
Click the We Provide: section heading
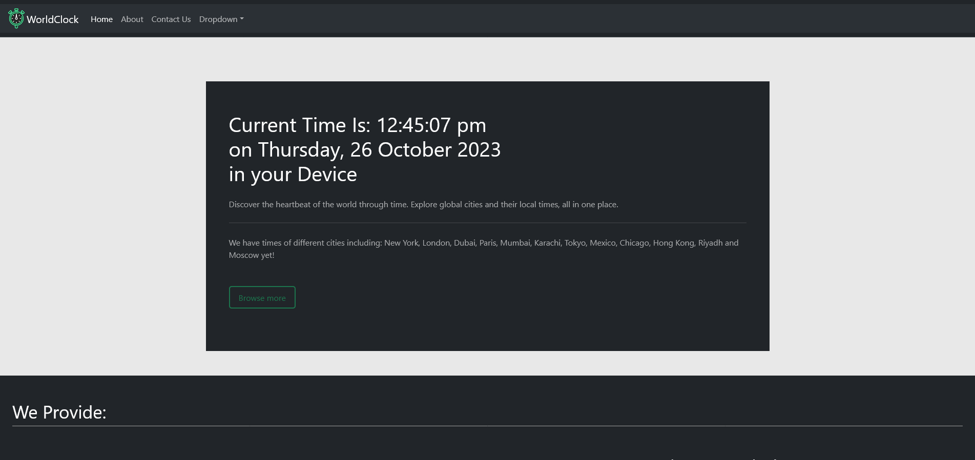(x=59, y=412)
